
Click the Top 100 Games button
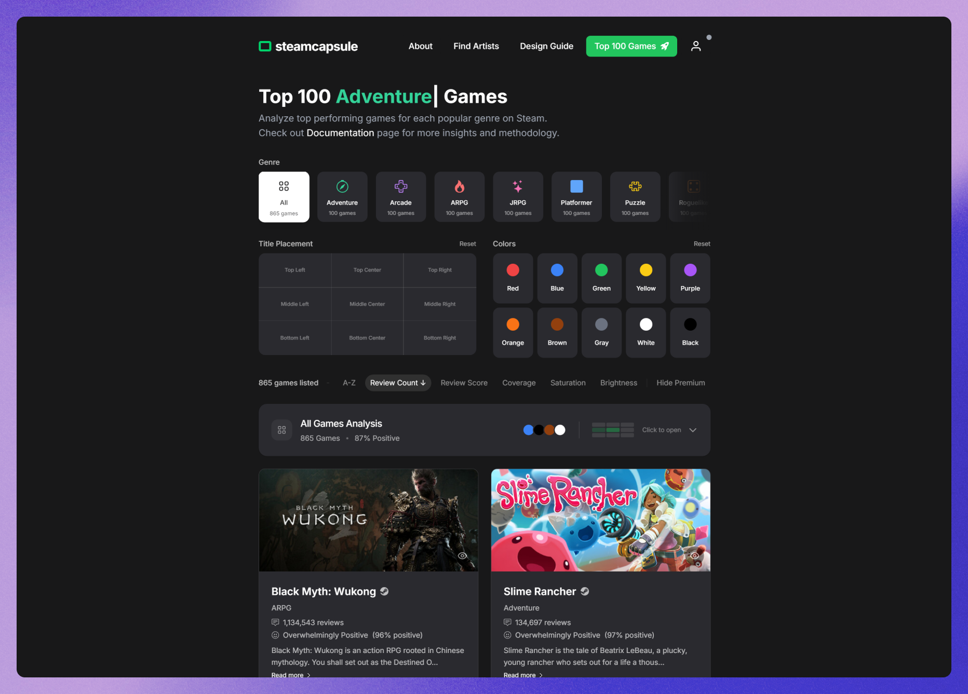point(631,46)
